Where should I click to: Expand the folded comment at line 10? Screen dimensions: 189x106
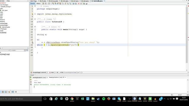[35, 19]
